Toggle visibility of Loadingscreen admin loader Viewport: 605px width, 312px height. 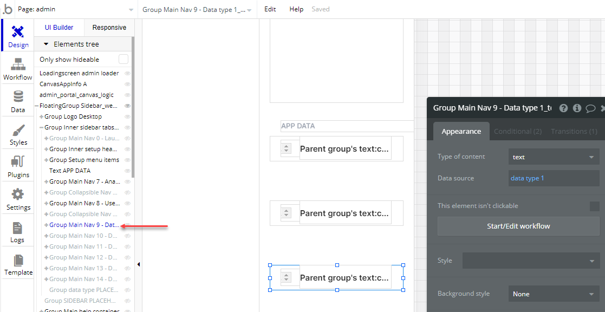(x=128, y=73)
